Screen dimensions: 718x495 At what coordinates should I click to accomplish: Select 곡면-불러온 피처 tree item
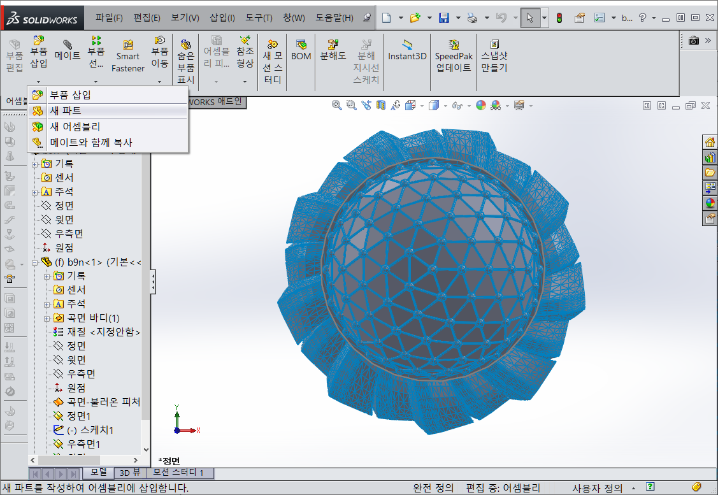97,401
